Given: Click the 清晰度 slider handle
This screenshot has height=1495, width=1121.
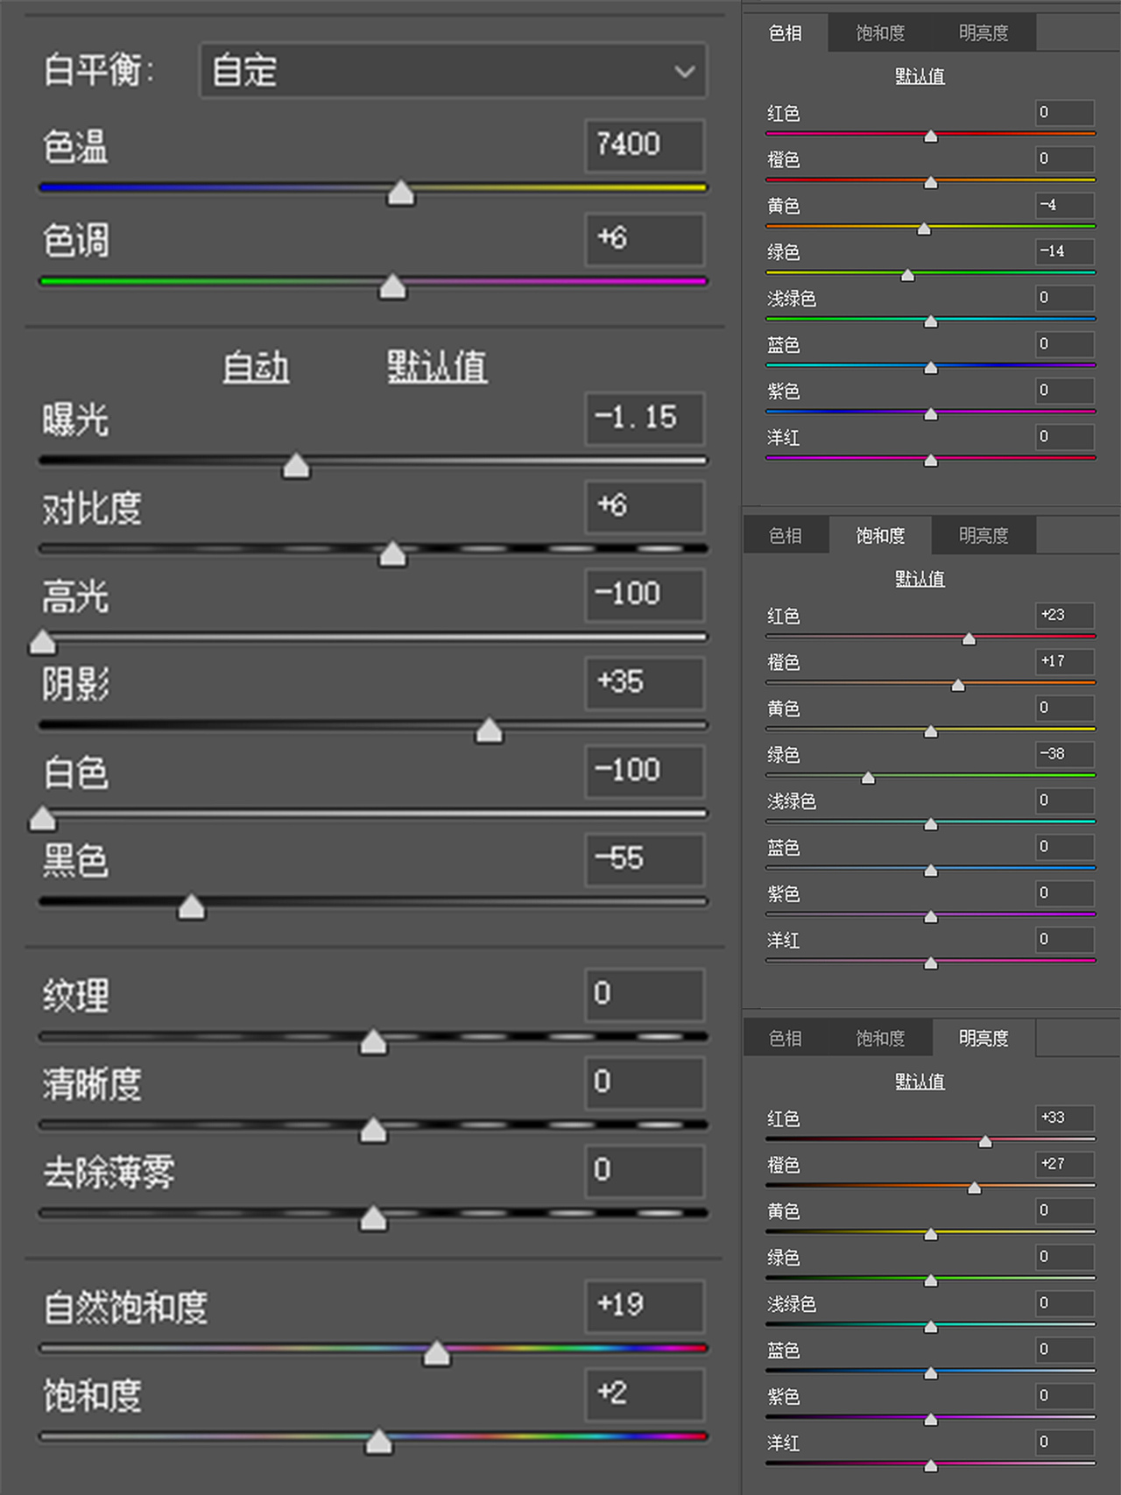Looking at the screenshot, I should (x=373, y=1130).
